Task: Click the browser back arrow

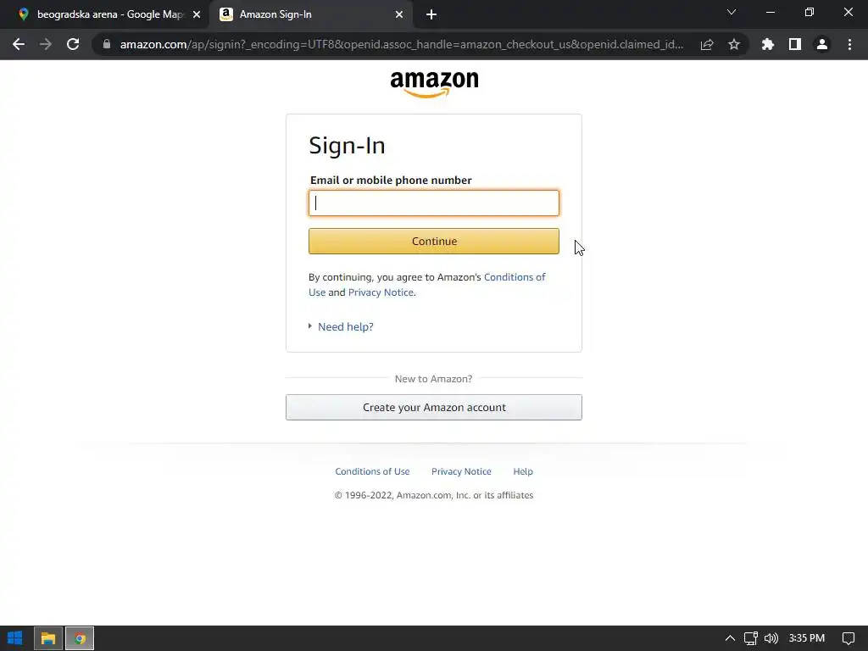Action: [19, 44]
